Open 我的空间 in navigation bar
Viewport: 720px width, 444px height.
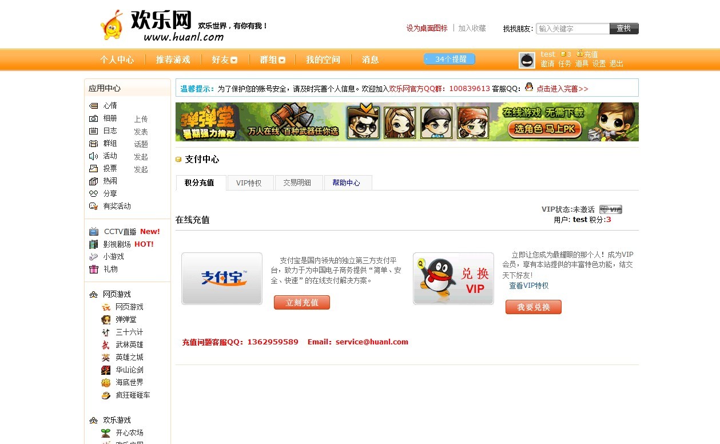323,60
